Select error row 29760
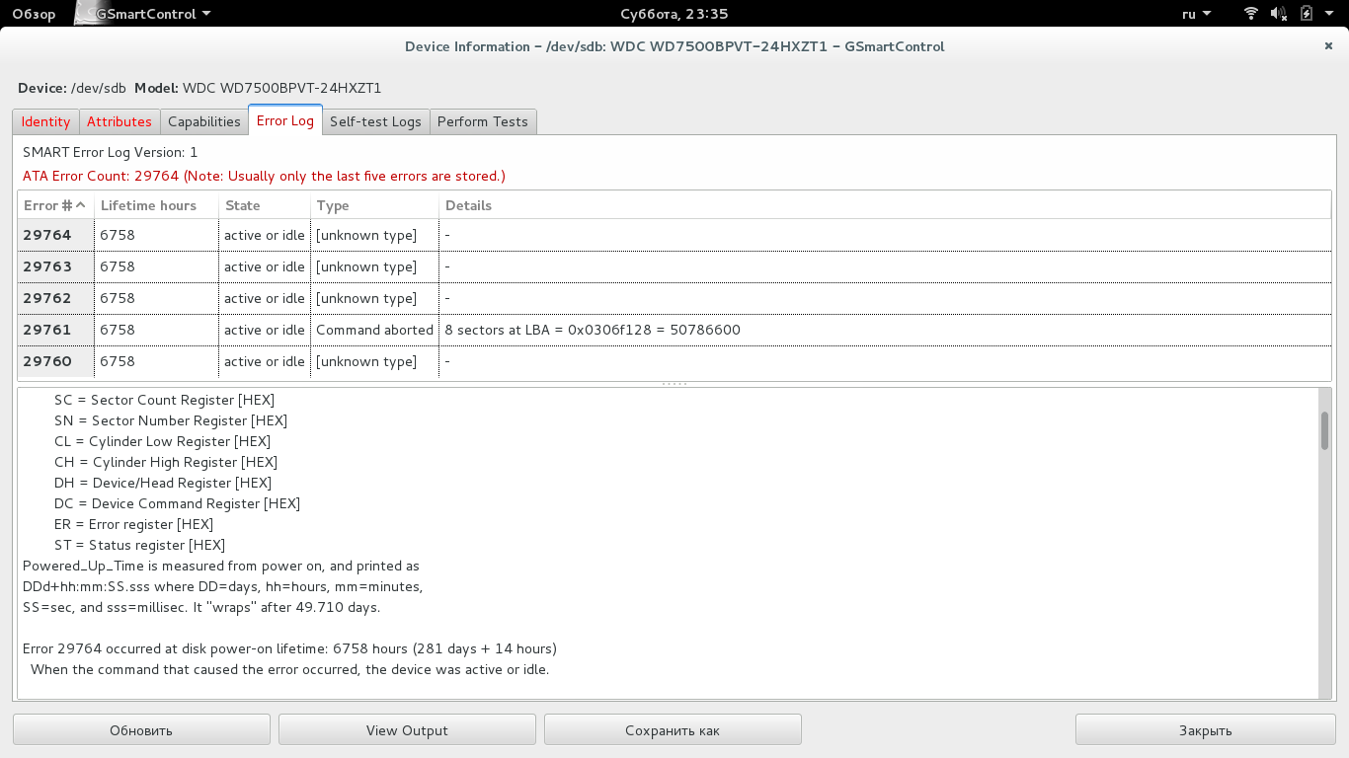1349x758 pixels. tap(674, 361)
